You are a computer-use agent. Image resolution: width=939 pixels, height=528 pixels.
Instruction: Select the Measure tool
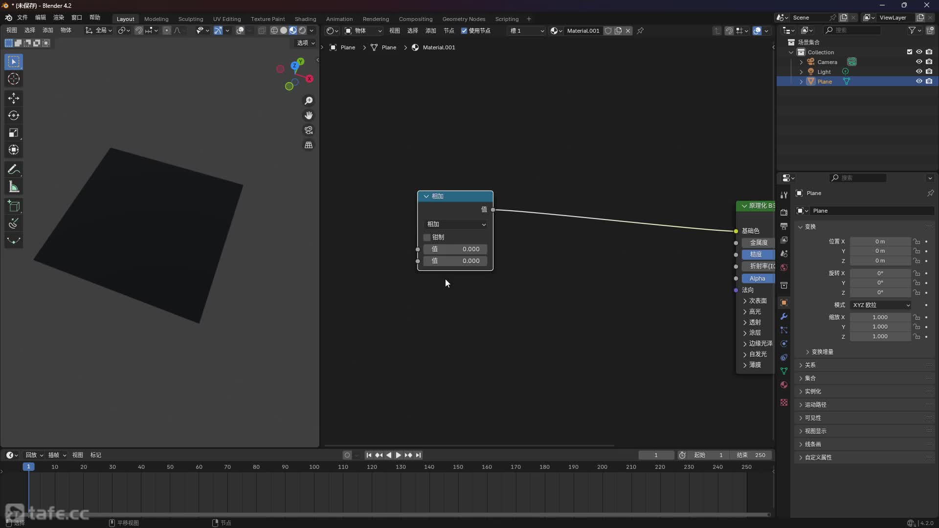tap(14, 187)
